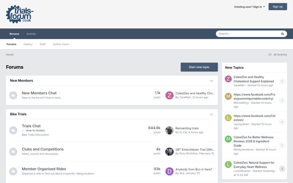Click the Bike Trials category heading

pyautogui.click(x=18, y=114)
